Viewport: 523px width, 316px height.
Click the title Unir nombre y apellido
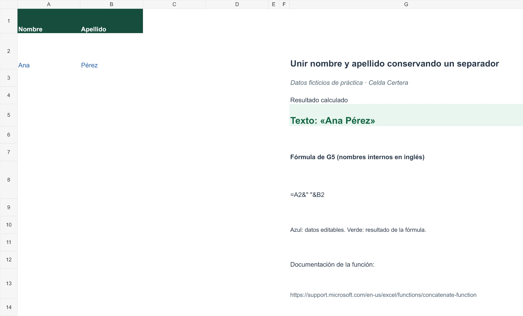coord(395,64)
